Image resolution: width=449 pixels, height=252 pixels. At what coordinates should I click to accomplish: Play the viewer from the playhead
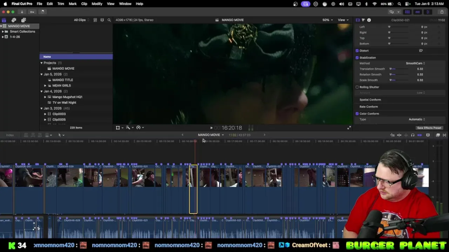211,128
